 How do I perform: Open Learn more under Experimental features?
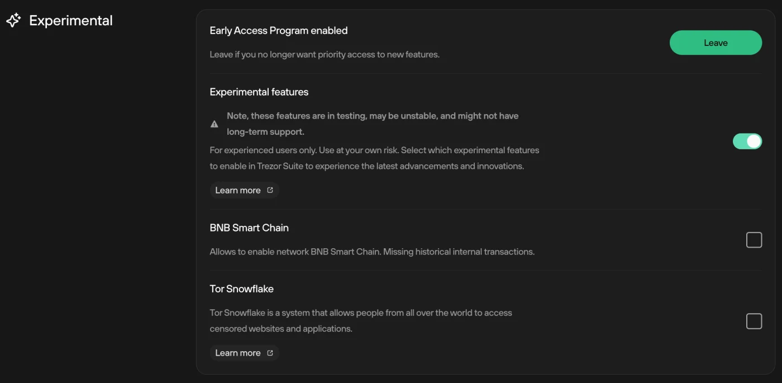point(244,190)
